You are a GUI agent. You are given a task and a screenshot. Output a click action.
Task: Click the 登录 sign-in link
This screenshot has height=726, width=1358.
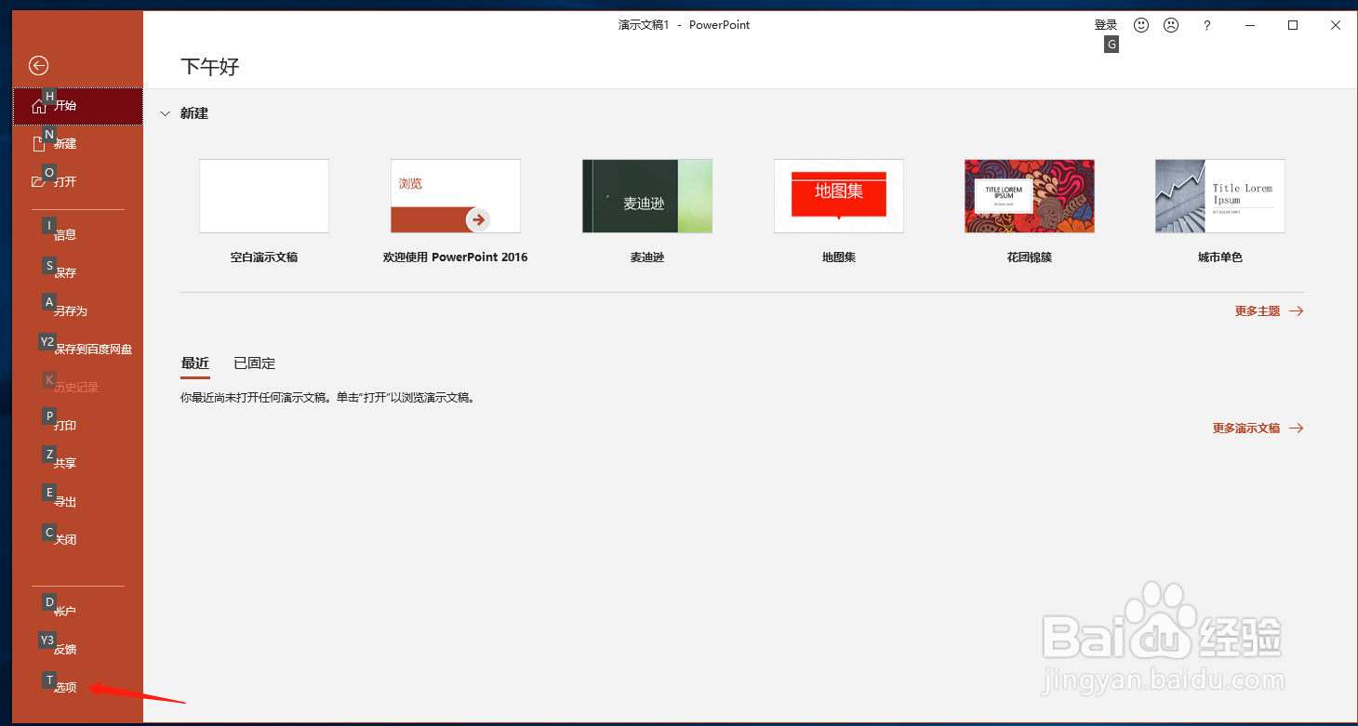point(1106,25)
